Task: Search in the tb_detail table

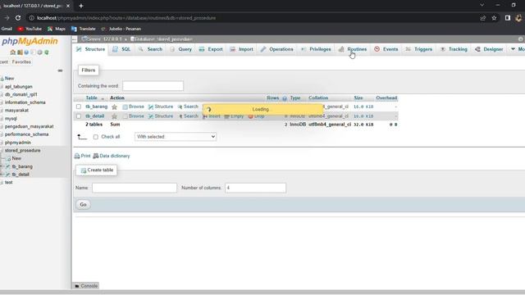Action: [x=188, y=116]
